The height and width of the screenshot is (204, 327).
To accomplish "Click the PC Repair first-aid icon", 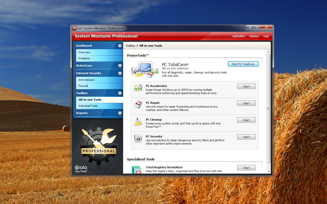I will click(138, 105).
